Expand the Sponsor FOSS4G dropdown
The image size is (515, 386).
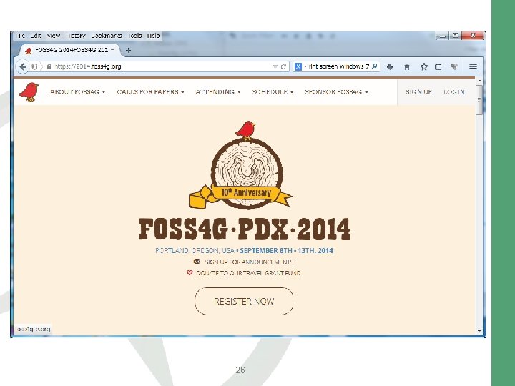(336, 92)
